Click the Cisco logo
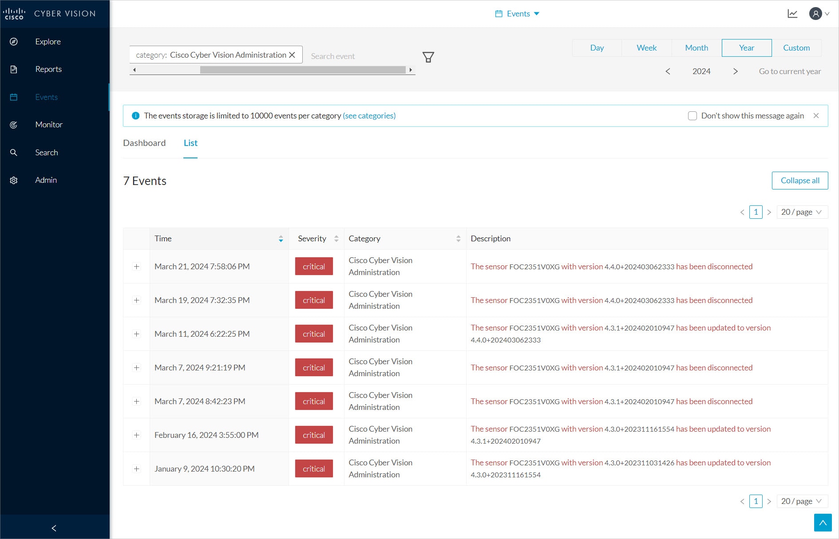 pos(14,14)
